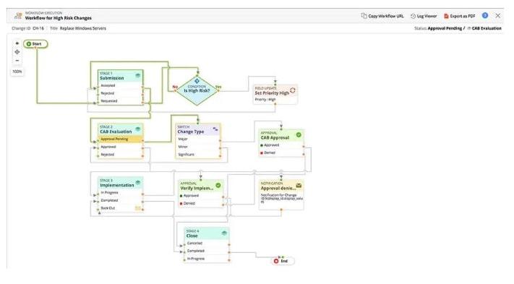Screen dimensions: 514x284
Task: Click the Stage 3 Implementation header
Action: click(x=120, y=183)
